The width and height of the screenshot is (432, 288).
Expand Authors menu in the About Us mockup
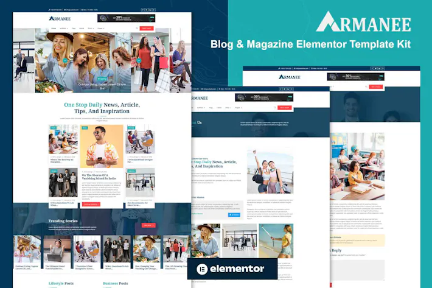pyautogui.click(x=201, y=108)
